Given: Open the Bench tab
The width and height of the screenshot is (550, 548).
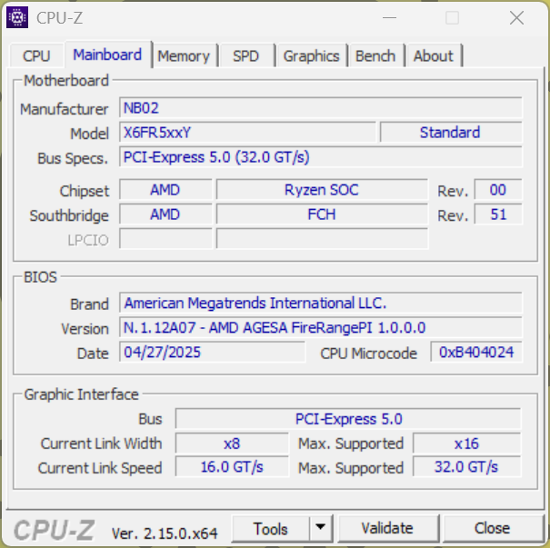Looking at the screenshot, I should click(375, 55).
